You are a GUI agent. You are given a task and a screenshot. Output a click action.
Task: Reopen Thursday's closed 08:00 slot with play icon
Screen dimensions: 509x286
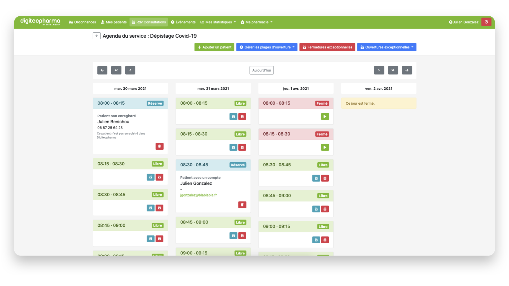[325, 117]
